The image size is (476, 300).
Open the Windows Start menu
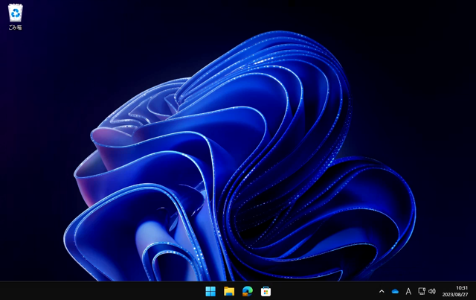pos(210,291)
